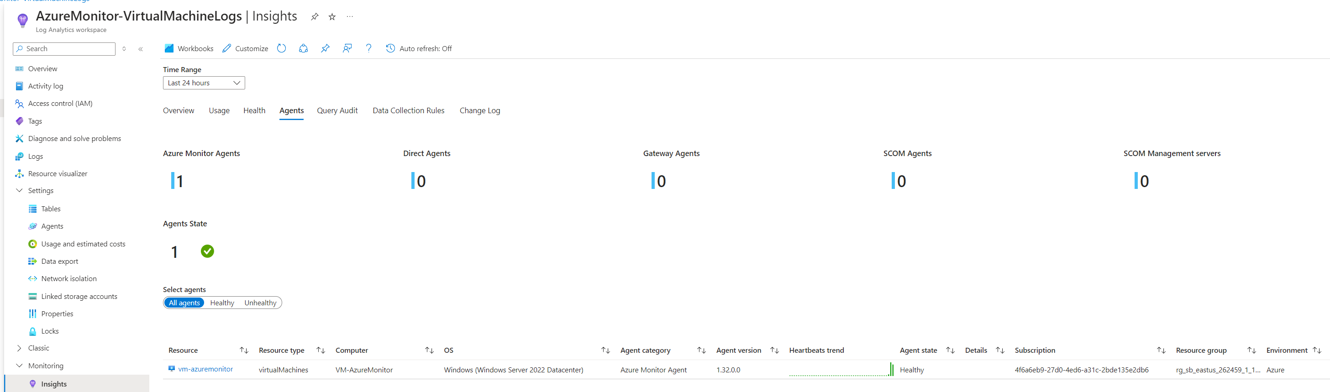The width and height of the screenshot is (1330, 392).
Task: Open the Time Range dropdown
Action: click(204, 83)
